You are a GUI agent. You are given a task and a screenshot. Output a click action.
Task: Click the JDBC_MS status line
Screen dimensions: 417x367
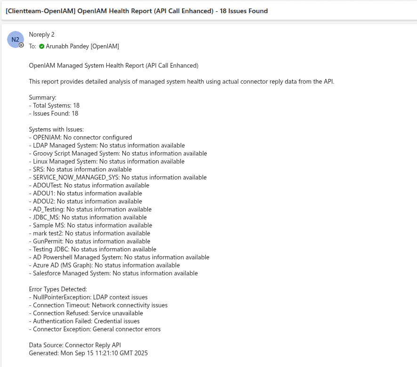pyautogui.click(x=88, y=218)
